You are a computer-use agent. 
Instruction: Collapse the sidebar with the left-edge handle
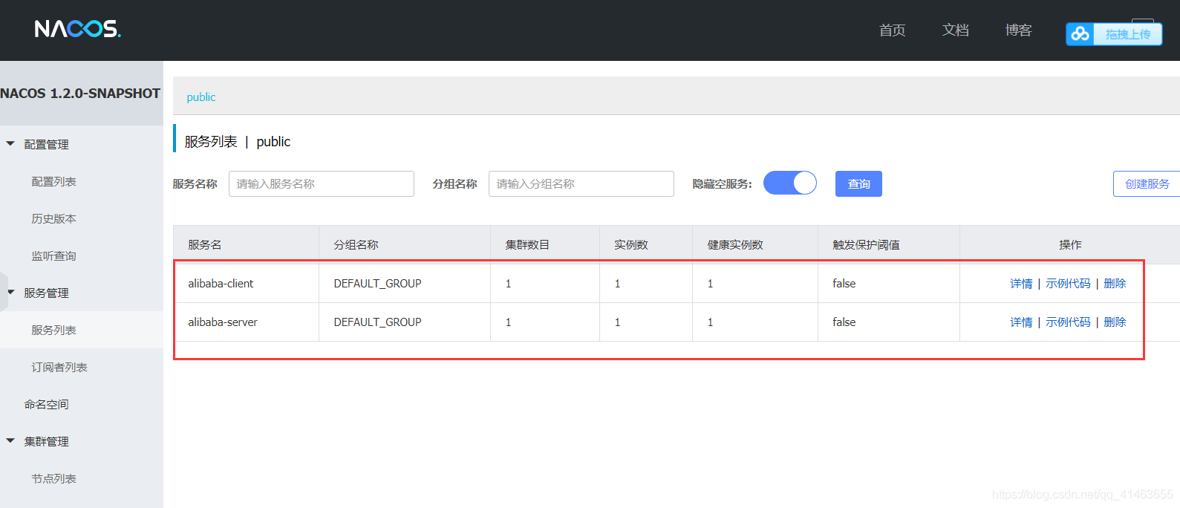click(4, 293)
